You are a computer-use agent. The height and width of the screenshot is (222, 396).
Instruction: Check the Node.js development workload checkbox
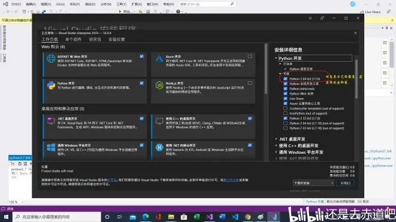250,83
